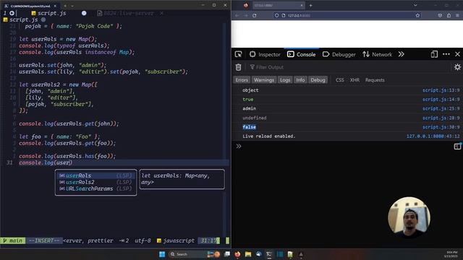Screen dimensions: 463x260
Task: Toggle the CSS filter
Action: [x=339, y=80]
